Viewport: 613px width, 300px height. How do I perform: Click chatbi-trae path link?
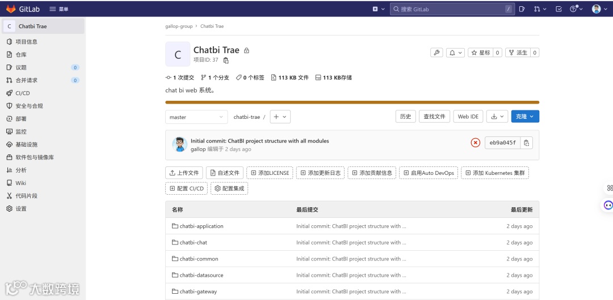247,117
